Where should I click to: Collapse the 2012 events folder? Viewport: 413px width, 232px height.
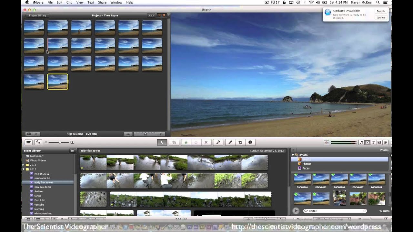point(23,169)
